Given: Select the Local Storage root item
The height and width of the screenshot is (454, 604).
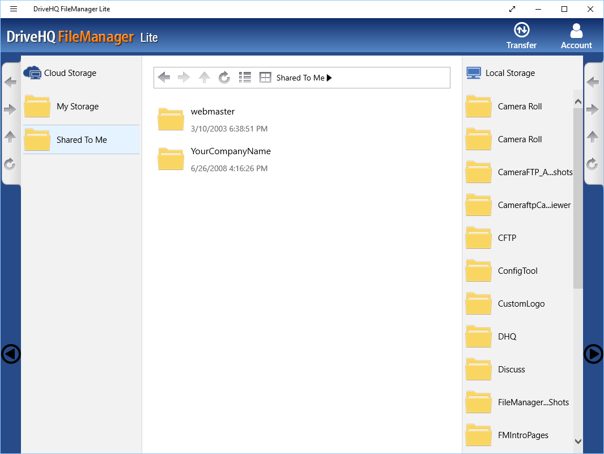Looking at the screenshot, I should click(508, 73).
